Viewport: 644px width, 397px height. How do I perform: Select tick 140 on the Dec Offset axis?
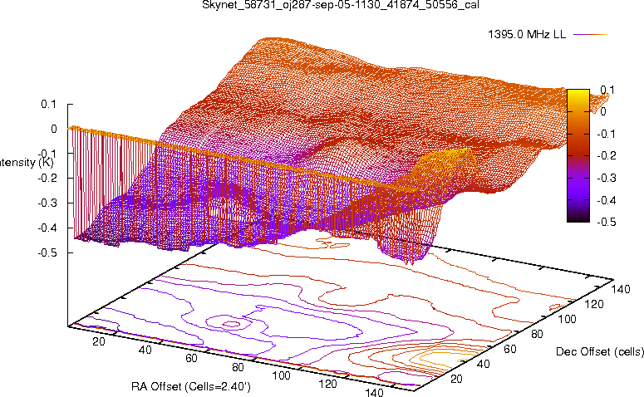pyautogui.click(x=621, y=289)
